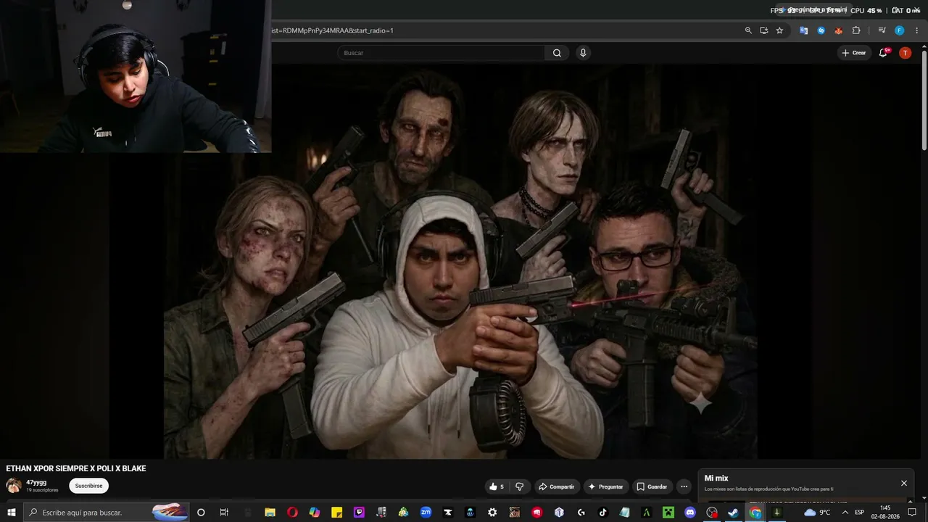The height and width of the screenshot is (522, 928).
Task: Click the Crear button
Action: tap(854, 53)
